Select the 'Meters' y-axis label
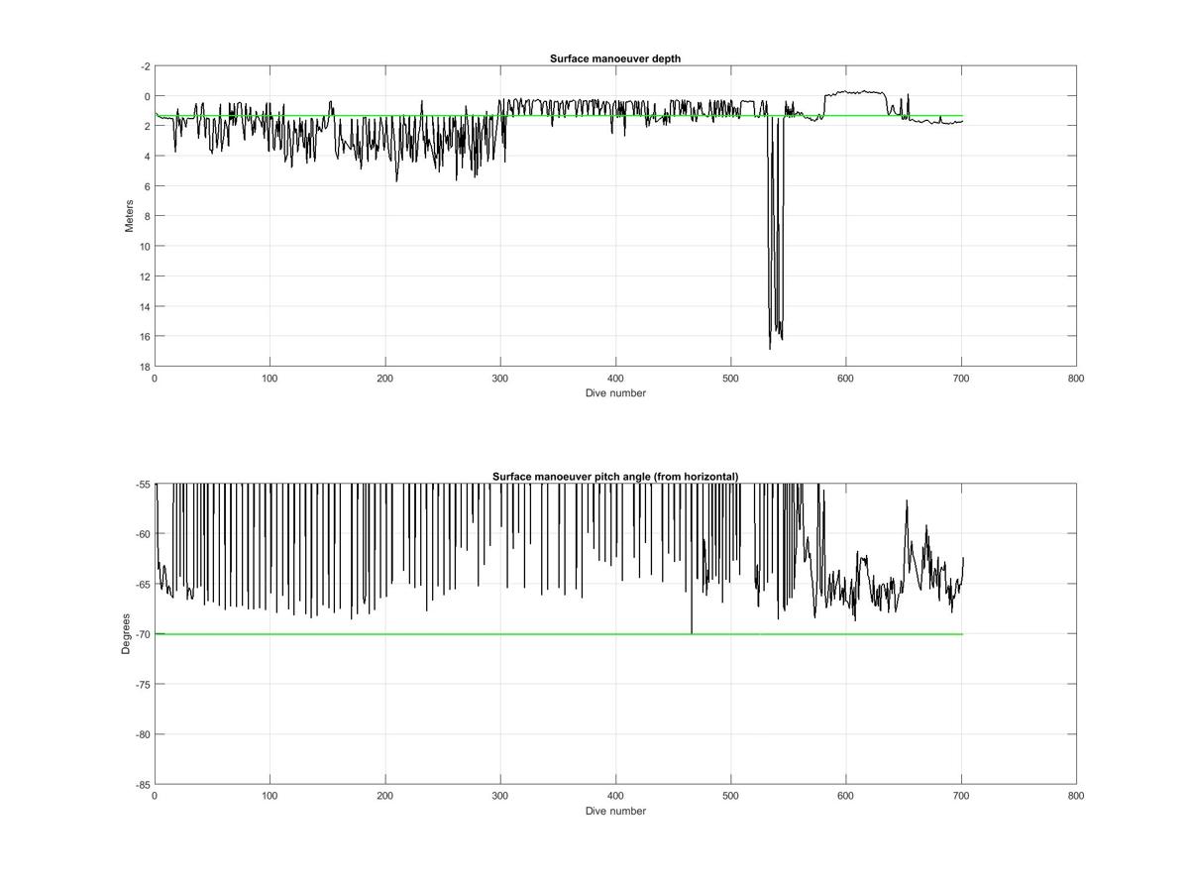The image size is (1189, 881). (129, 216)
